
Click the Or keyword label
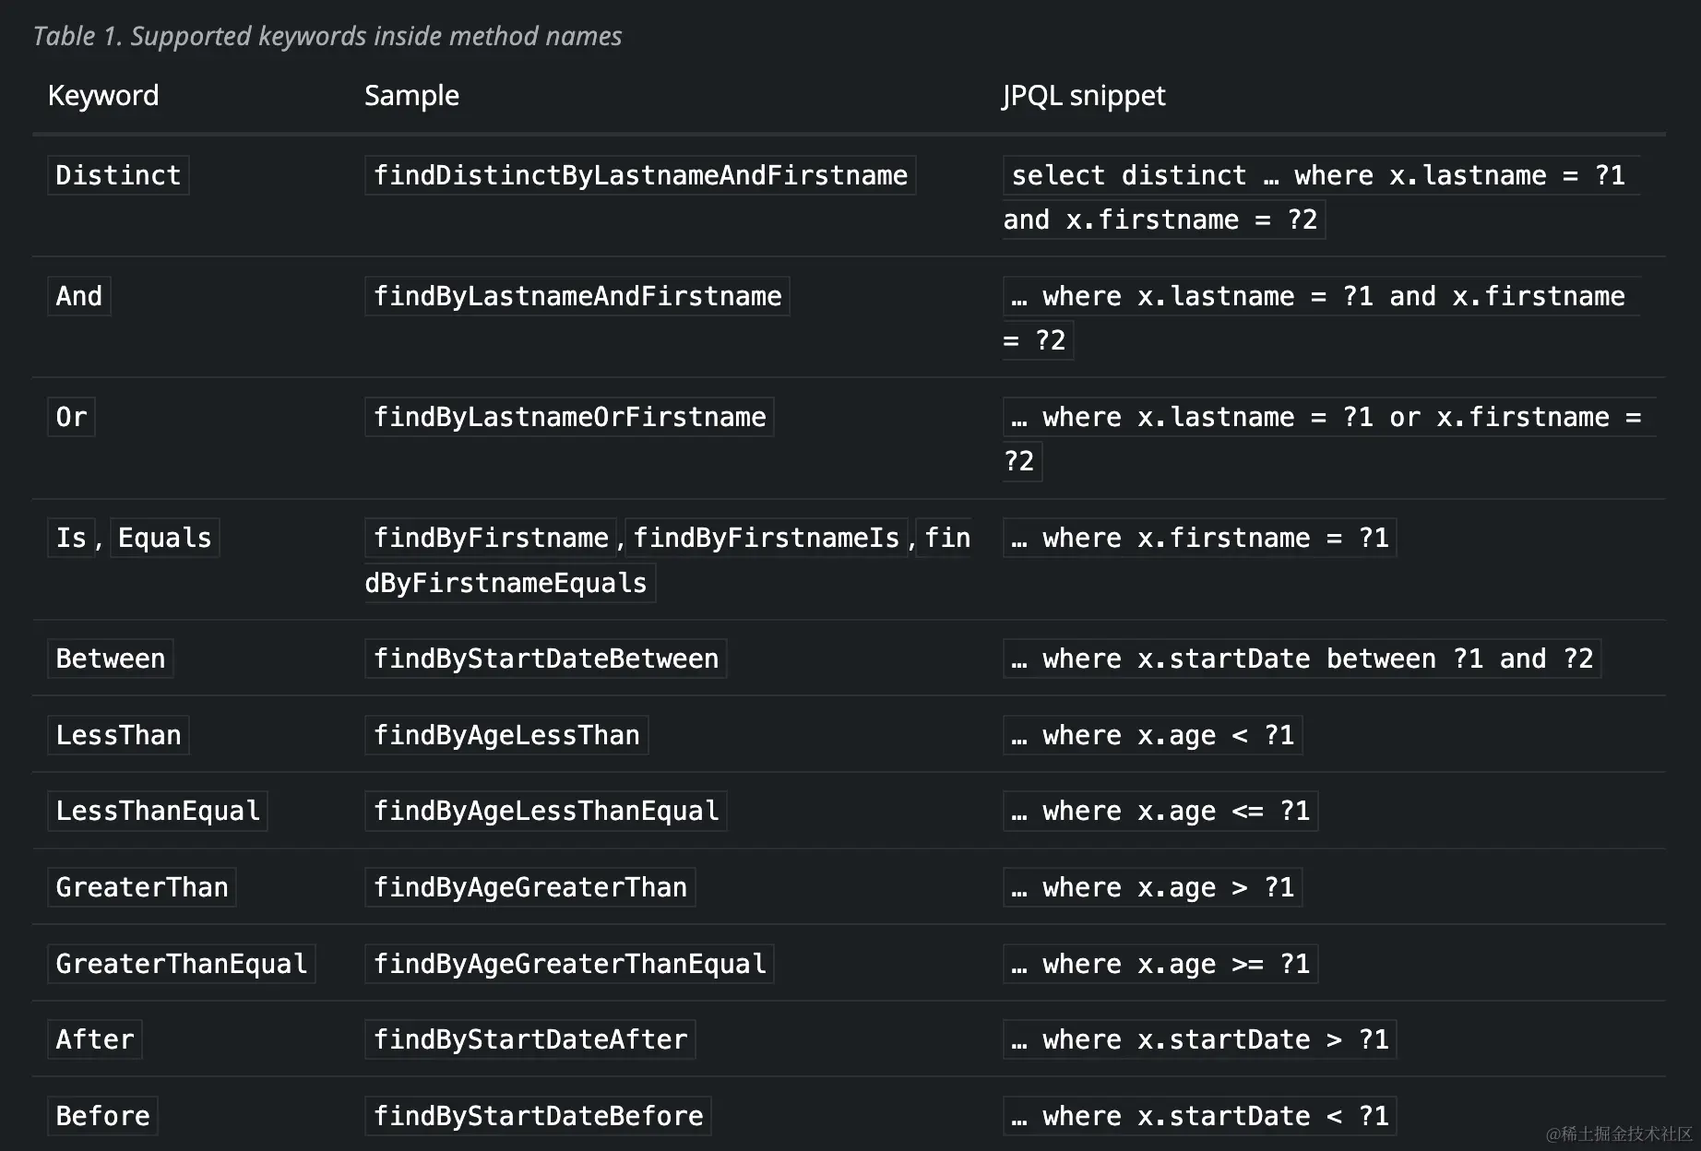(x=71, y=417)
